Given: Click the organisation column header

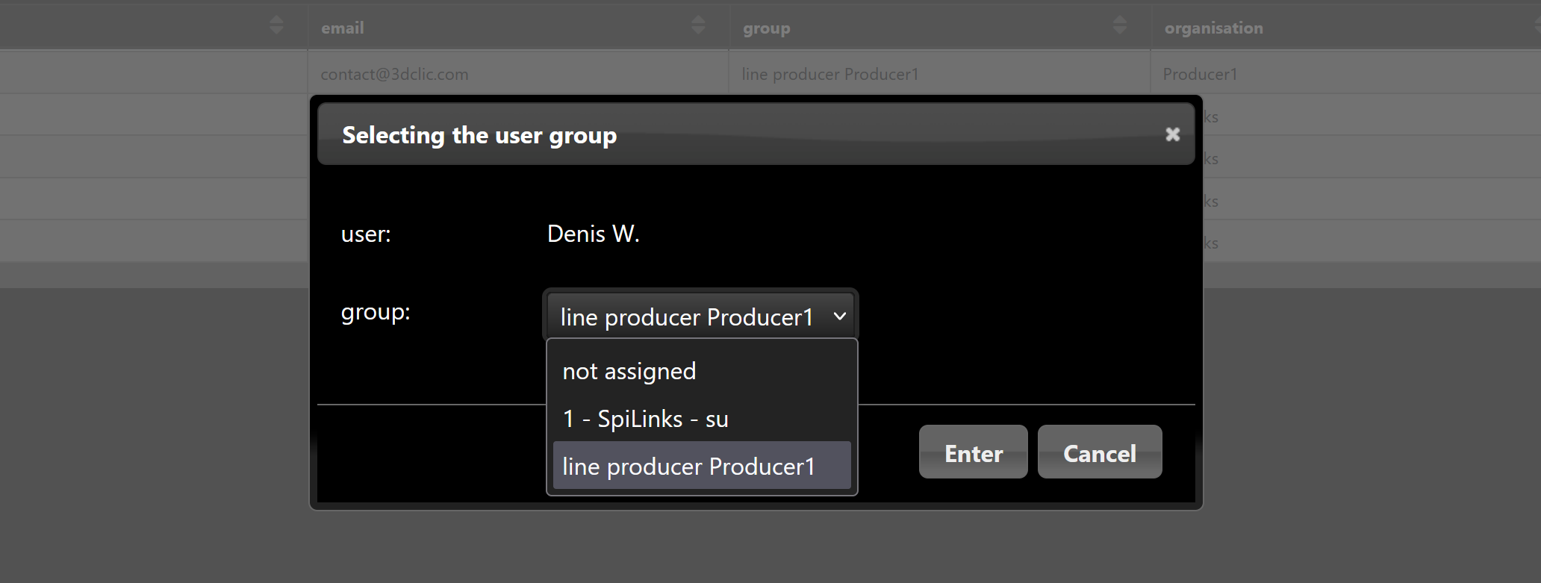Looking at the screenshot, I should 1213,28.
